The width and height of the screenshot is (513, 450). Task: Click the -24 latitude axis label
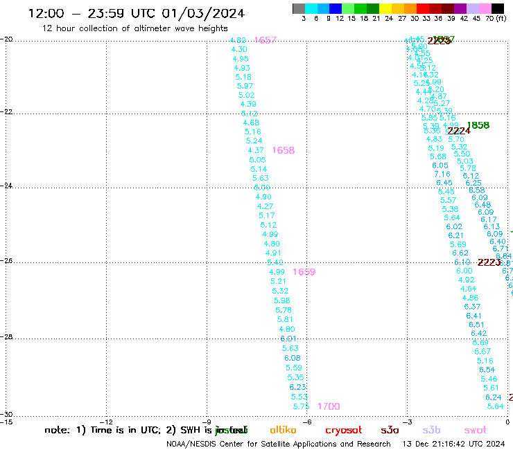click(x=6, y=186)
